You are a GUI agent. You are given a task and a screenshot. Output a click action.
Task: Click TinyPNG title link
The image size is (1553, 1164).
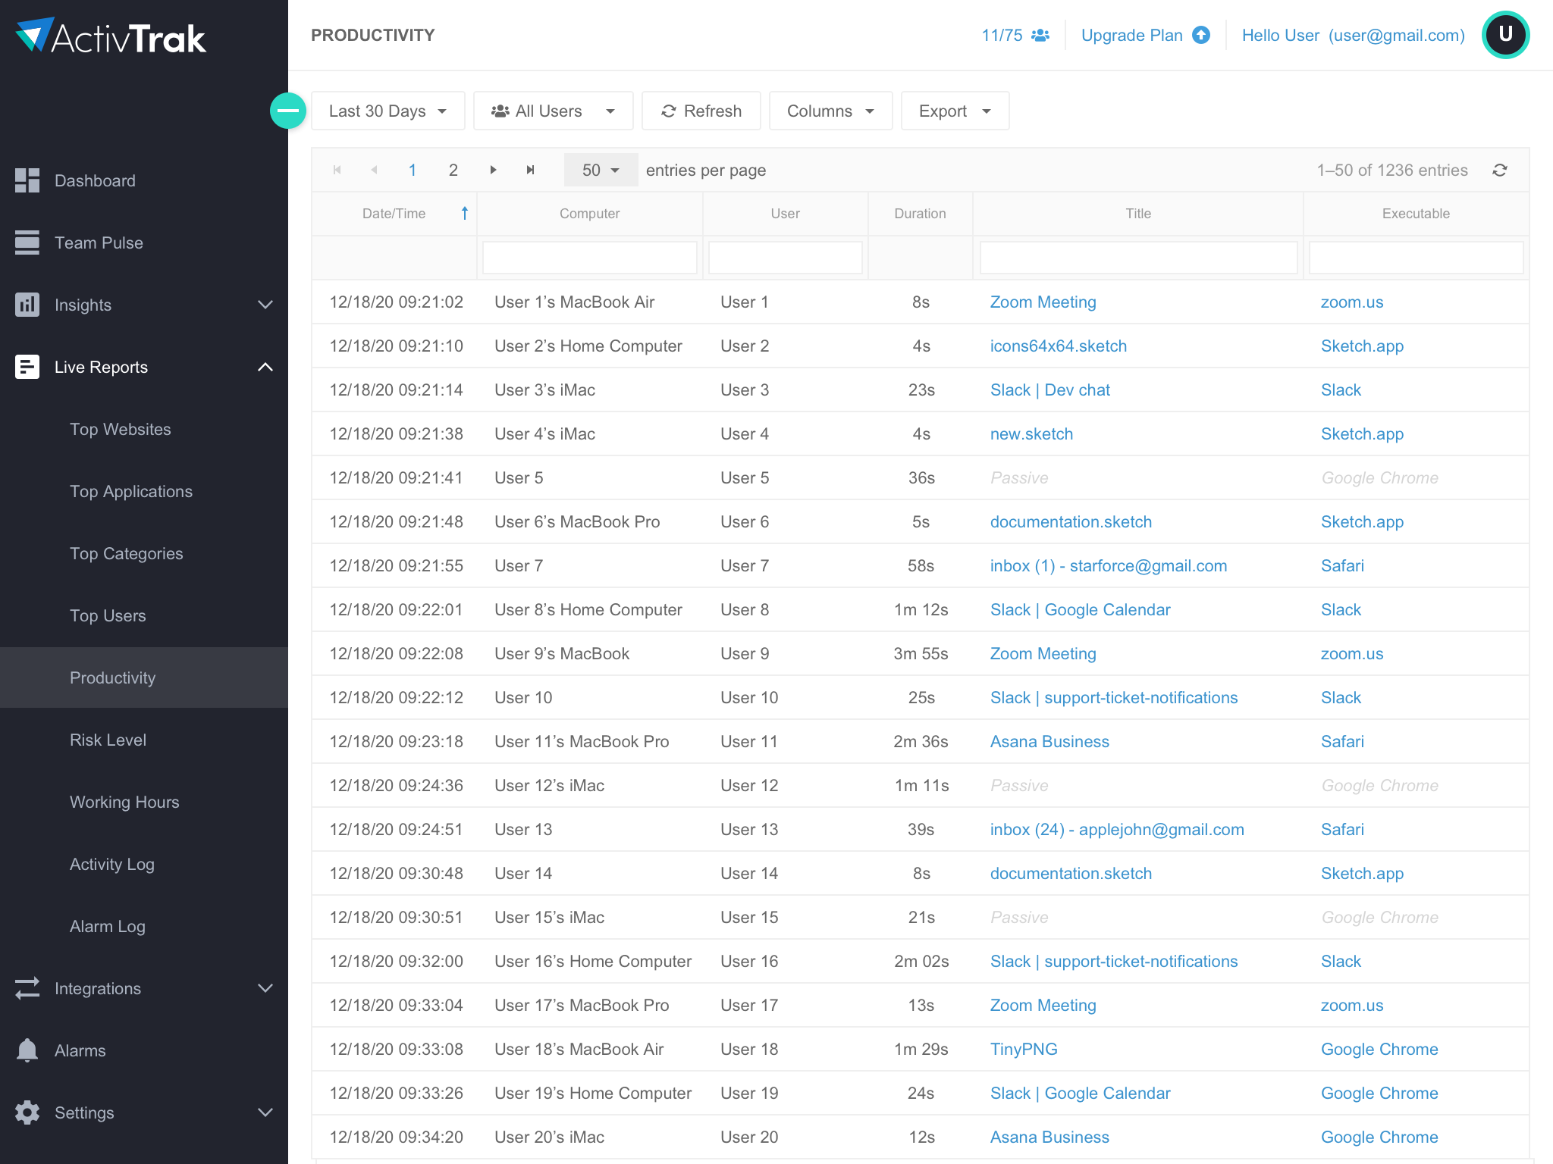pos(1024,1049)
